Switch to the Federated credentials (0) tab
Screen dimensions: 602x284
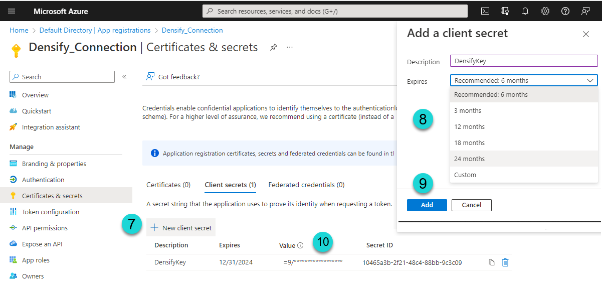pos(307,185)
